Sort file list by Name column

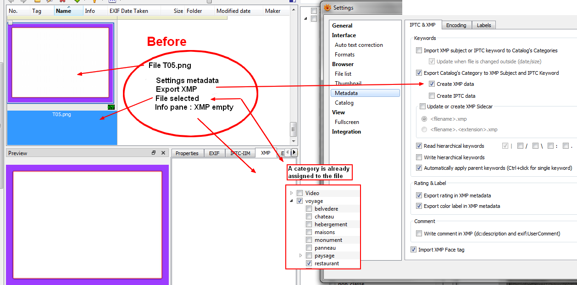click(69, 11)
